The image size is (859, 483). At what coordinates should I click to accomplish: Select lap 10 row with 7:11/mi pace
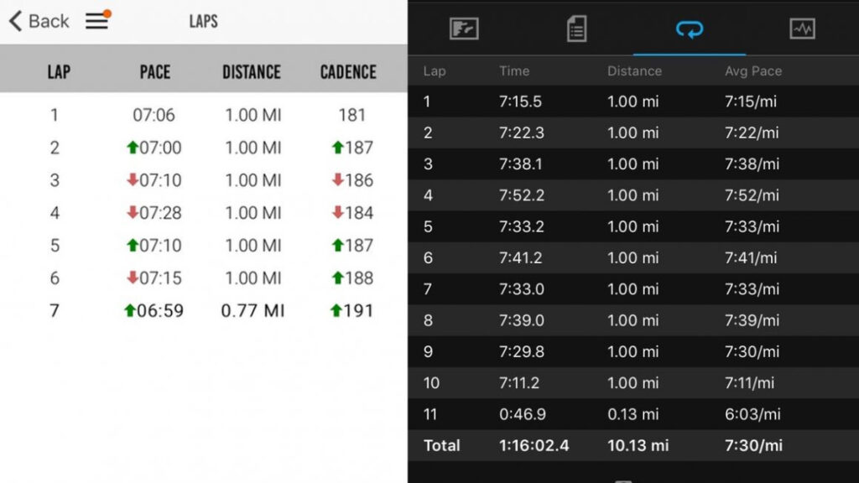coord(633,383)
